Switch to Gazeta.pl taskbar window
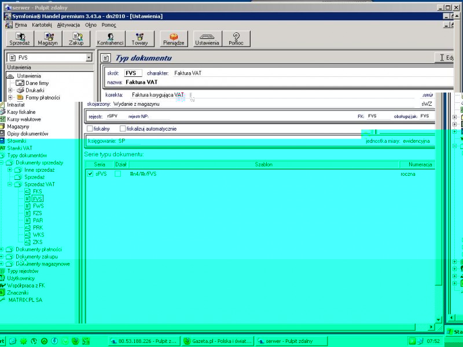Screen dimensions: 463x347 (218, 341)
